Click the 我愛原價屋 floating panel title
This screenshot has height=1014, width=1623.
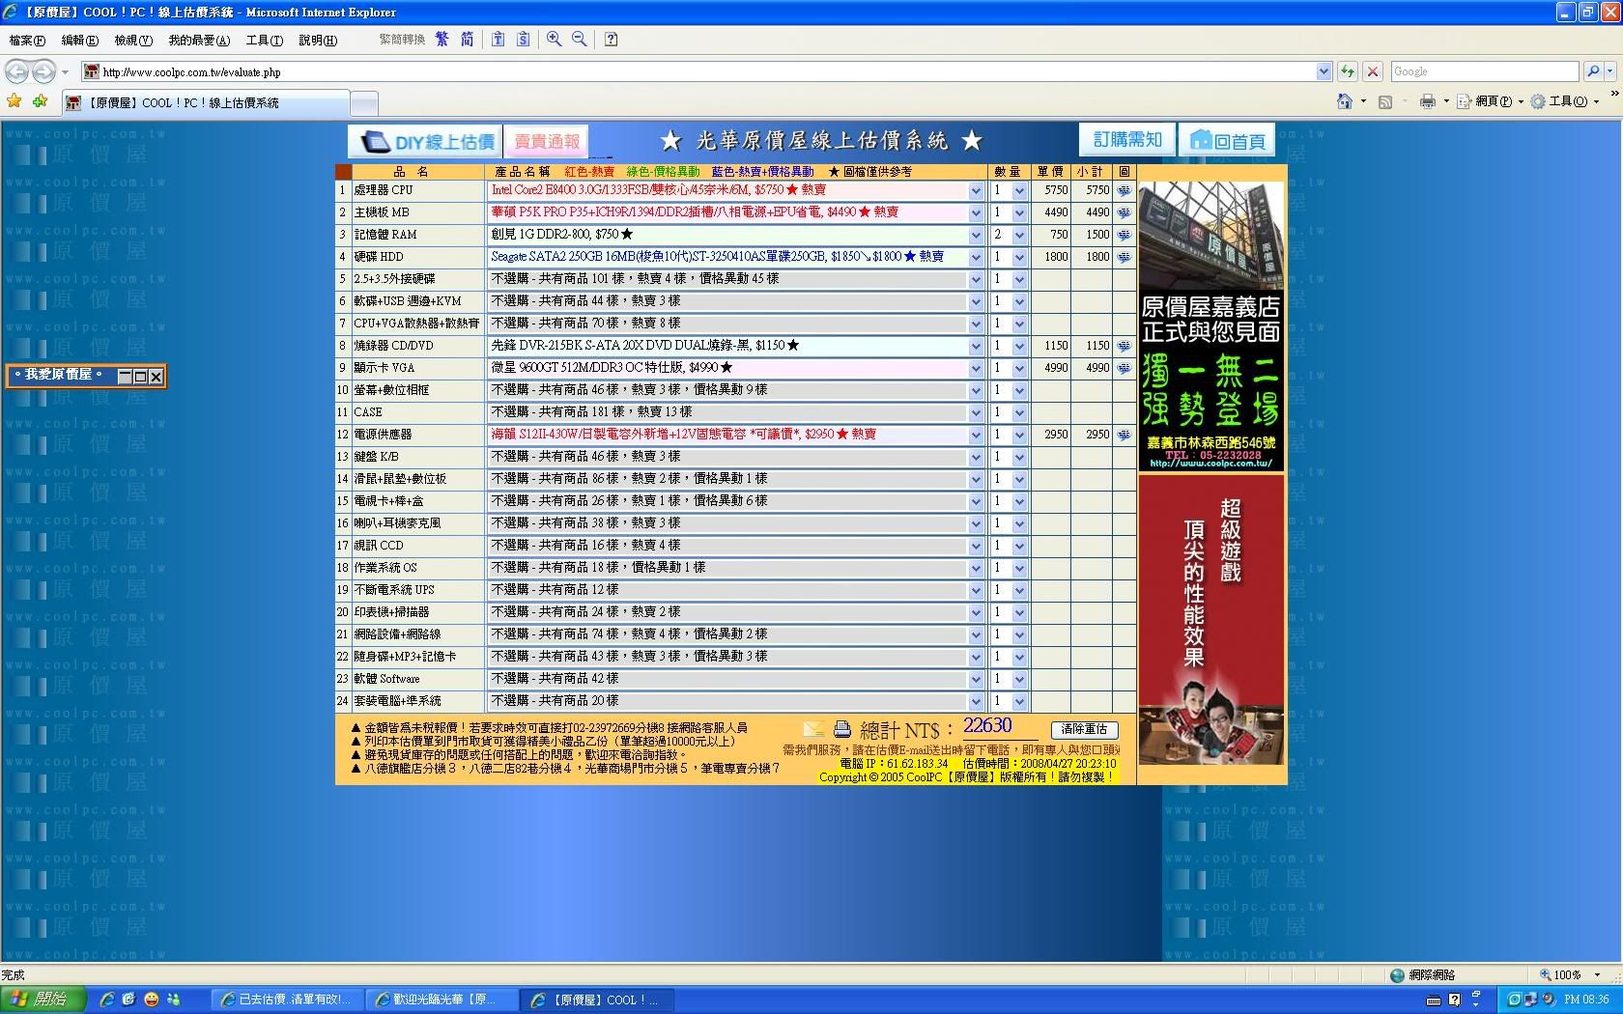(x=58, y=375)
